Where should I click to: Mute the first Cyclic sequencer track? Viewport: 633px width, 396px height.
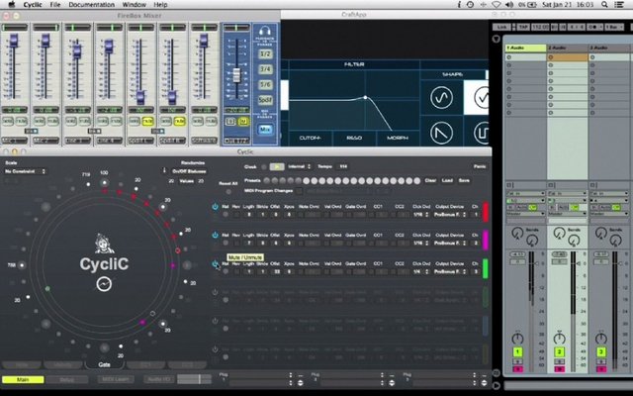(215, 207)
